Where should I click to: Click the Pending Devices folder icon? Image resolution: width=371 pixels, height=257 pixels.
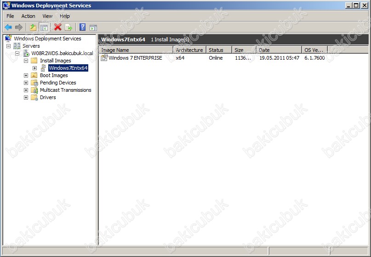34,83
